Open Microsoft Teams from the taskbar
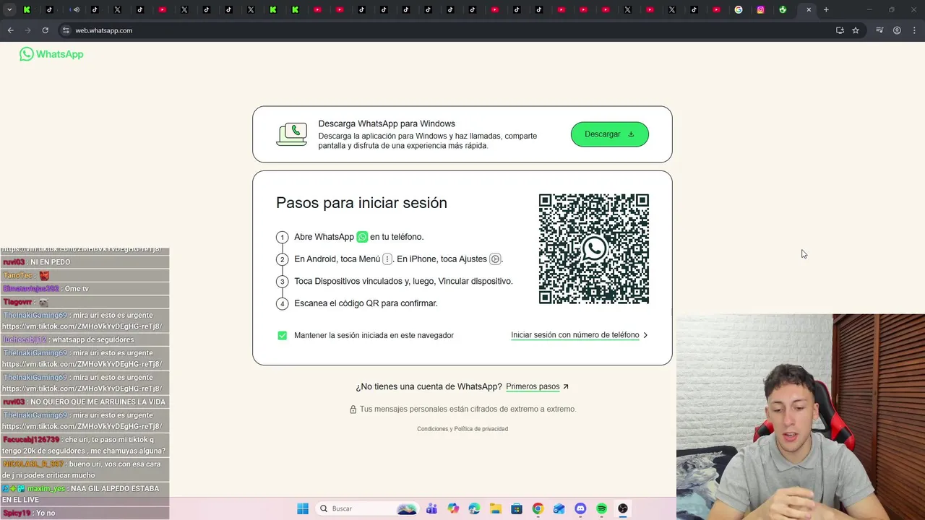The image size is (925, 520). [x=432, y=508]
